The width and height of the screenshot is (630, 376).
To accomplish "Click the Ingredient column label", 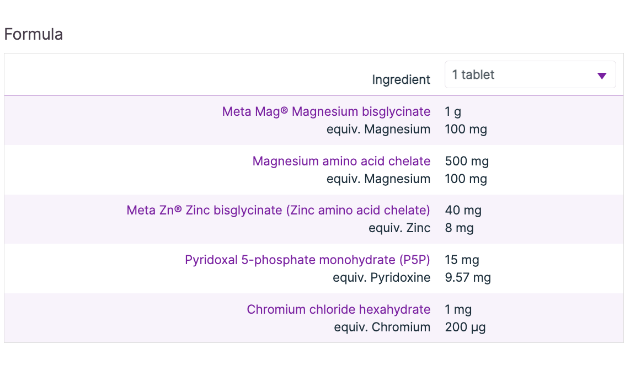I will point(401,80).
